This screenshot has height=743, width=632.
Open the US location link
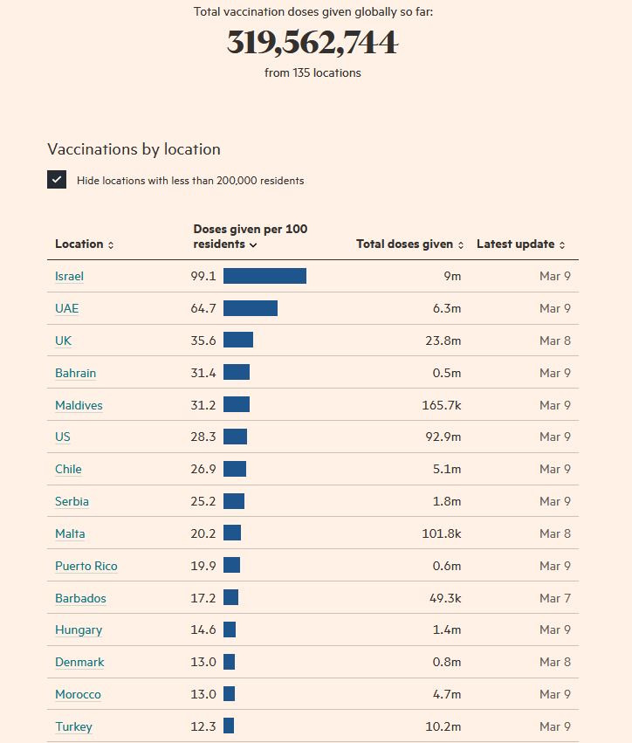(x=63, y=437)
